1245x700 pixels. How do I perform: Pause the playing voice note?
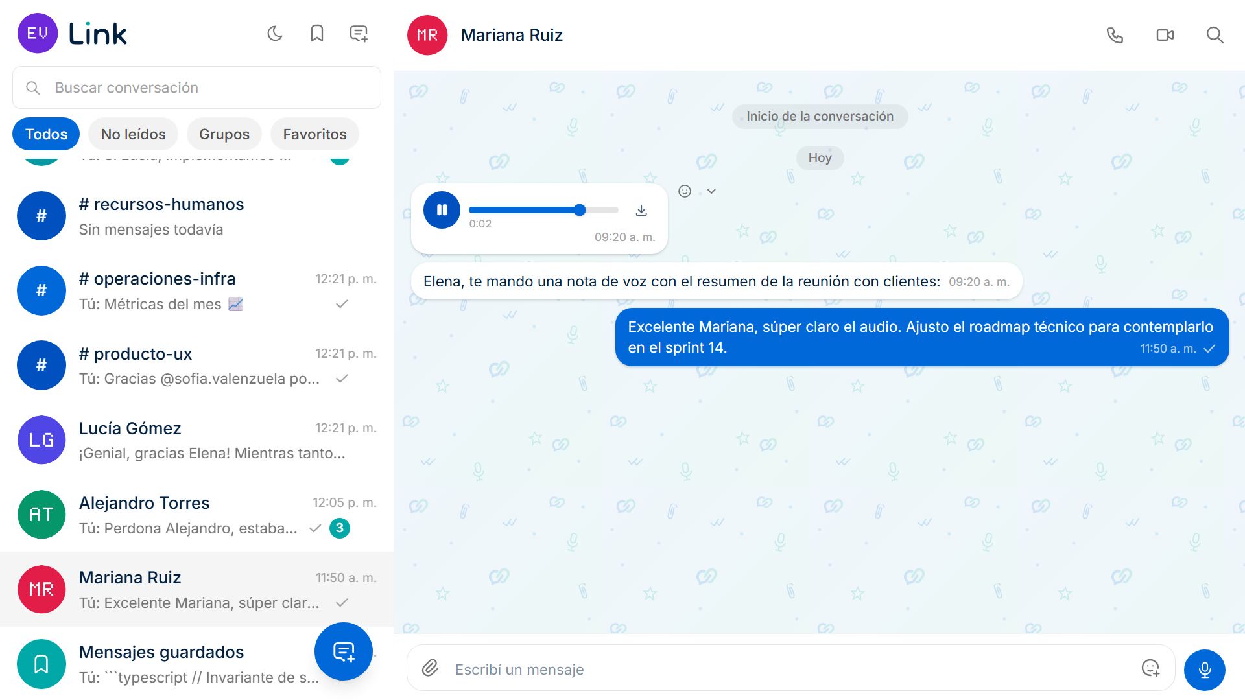click(x=442, y=210)
